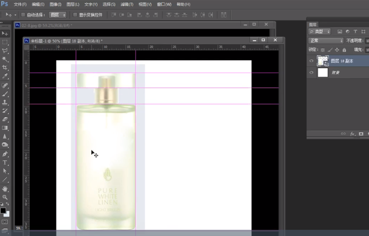This screenshot has height=236, width=369.
Task: Filter layers by pixel layer icon
Action: click(340, 31)
